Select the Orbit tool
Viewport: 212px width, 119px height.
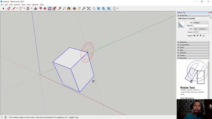point(74,9)
